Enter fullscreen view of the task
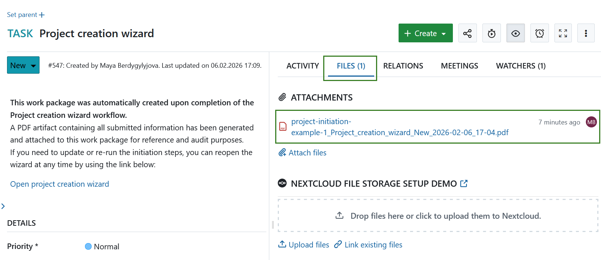 pos(563,34)
